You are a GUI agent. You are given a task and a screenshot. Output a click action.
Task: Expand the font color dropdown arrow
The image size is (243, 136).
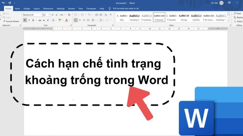(69, 20)
